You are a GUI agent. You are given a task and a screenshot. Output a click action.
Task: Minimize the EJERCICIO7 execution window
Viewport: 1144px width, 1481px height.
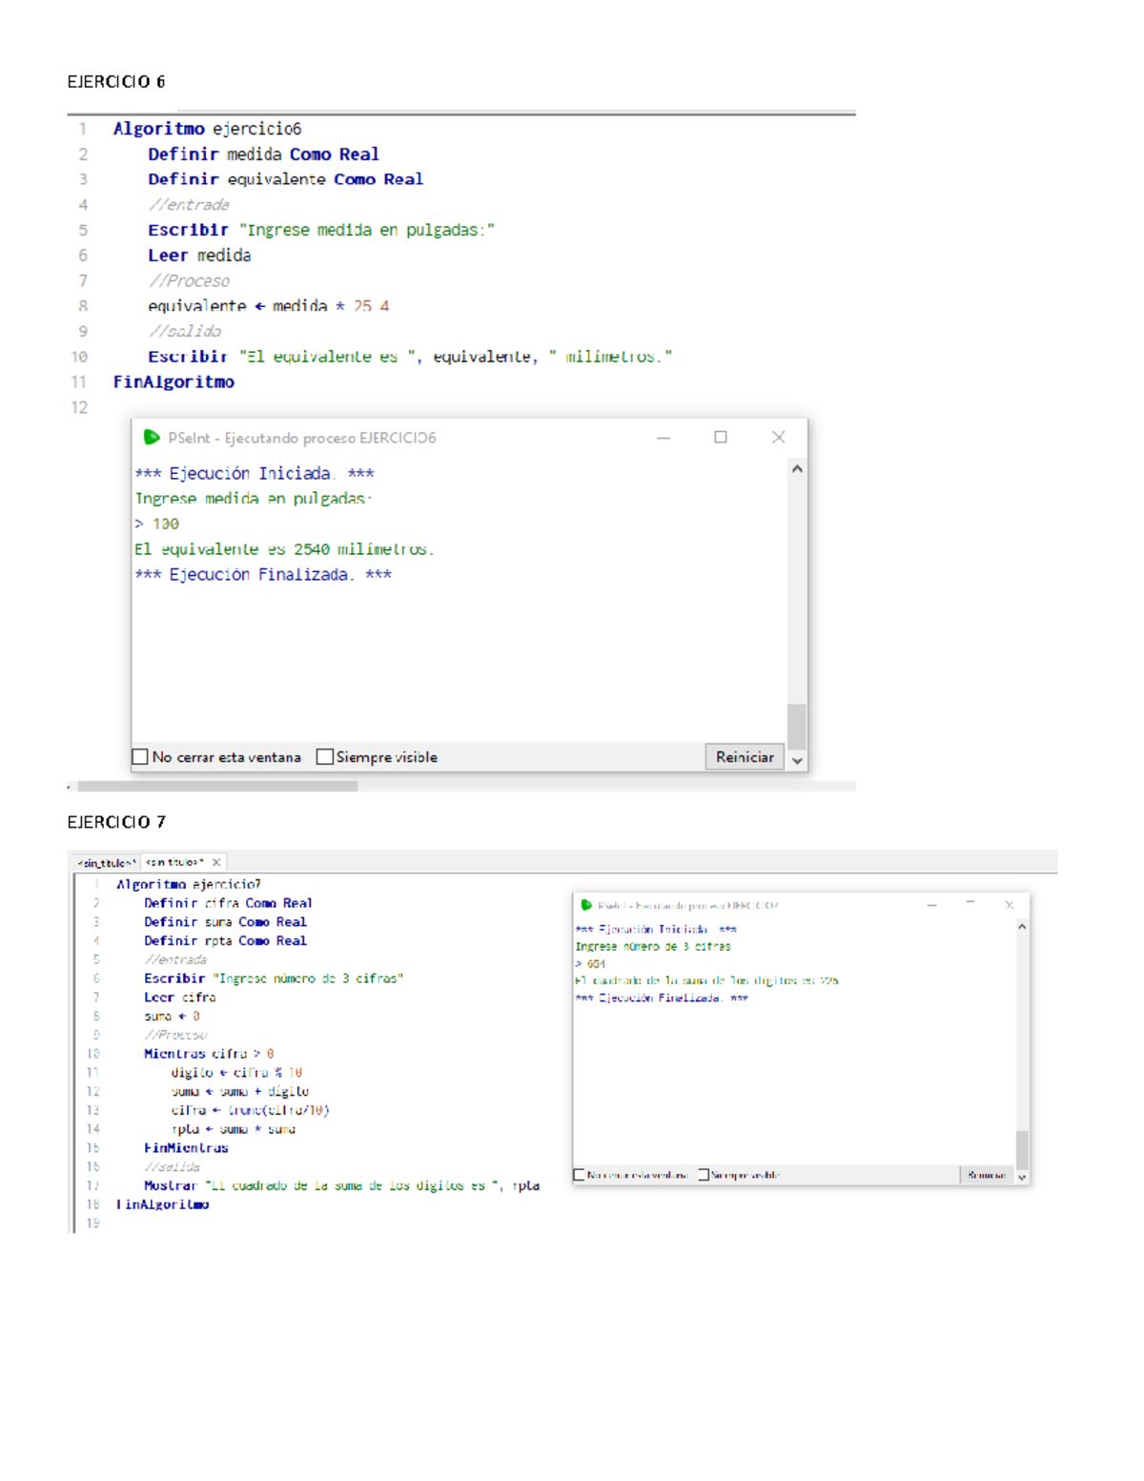click(932, 905)
